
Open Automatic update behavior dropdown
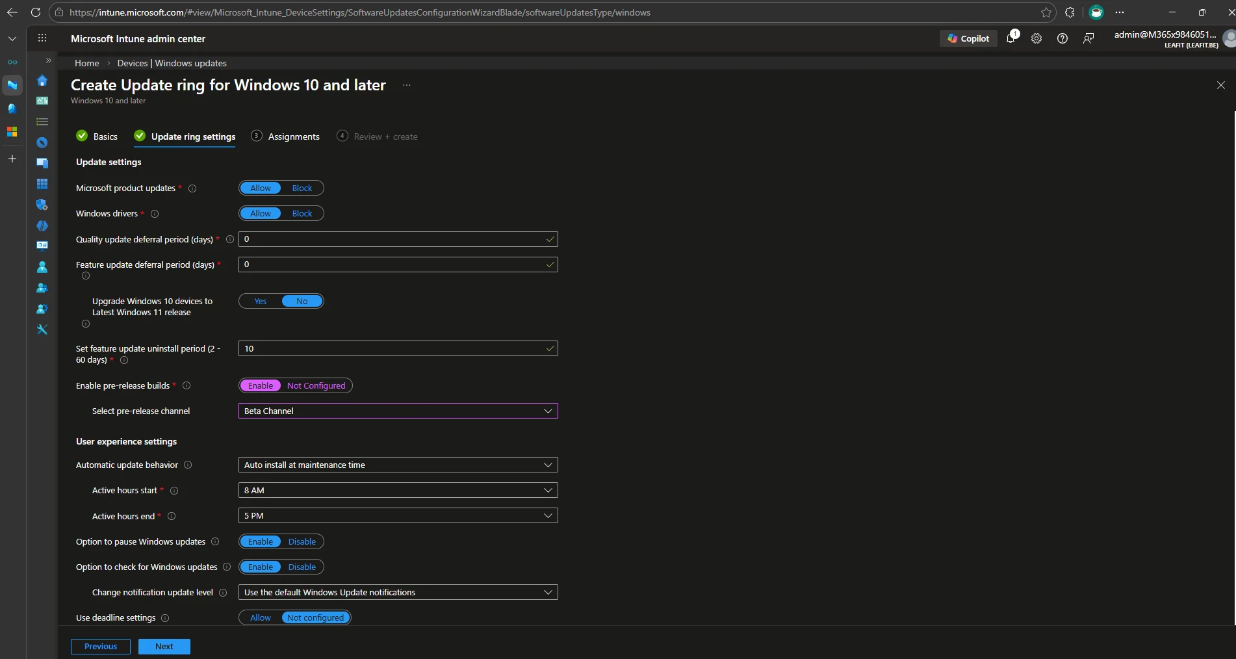click(398, 465)
